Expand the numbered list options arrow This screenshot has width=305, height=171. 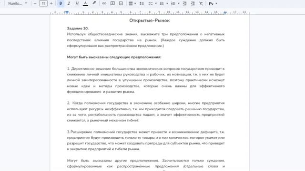(178, 3)
